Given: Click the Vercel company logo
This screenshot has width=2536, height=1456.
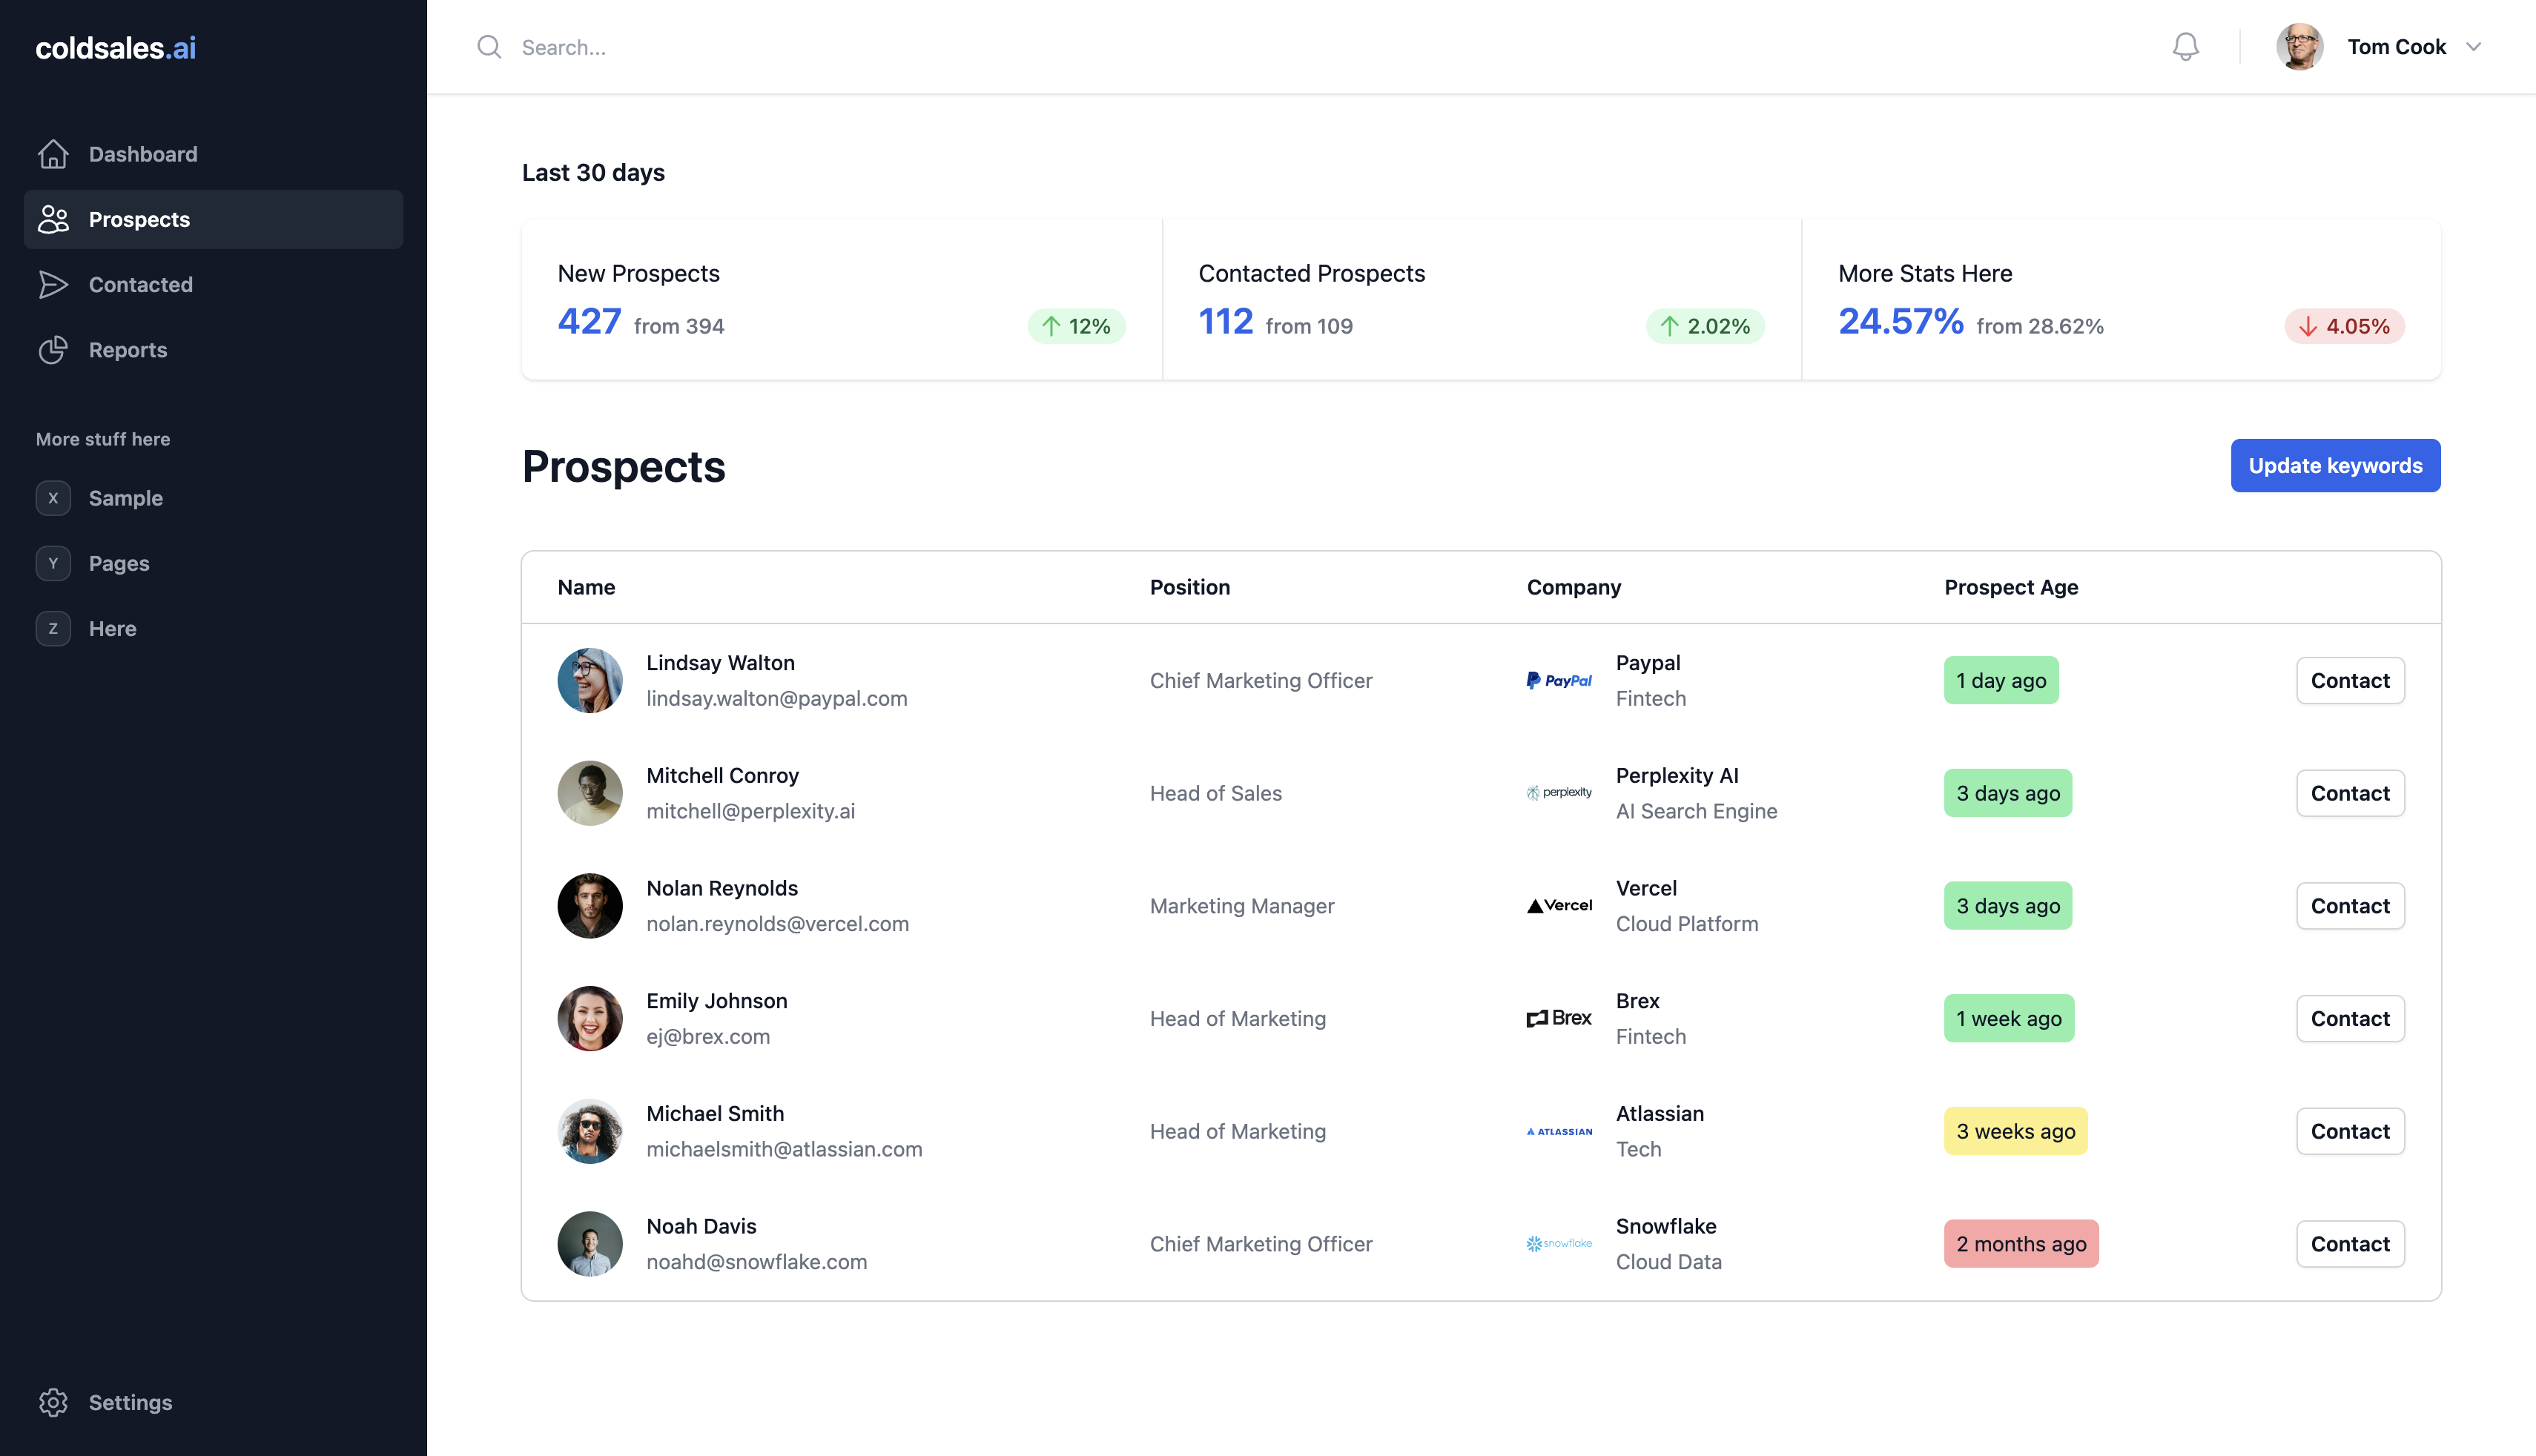Looking at the screenshot, I should pyautogui.click(x=1559, y=906).
